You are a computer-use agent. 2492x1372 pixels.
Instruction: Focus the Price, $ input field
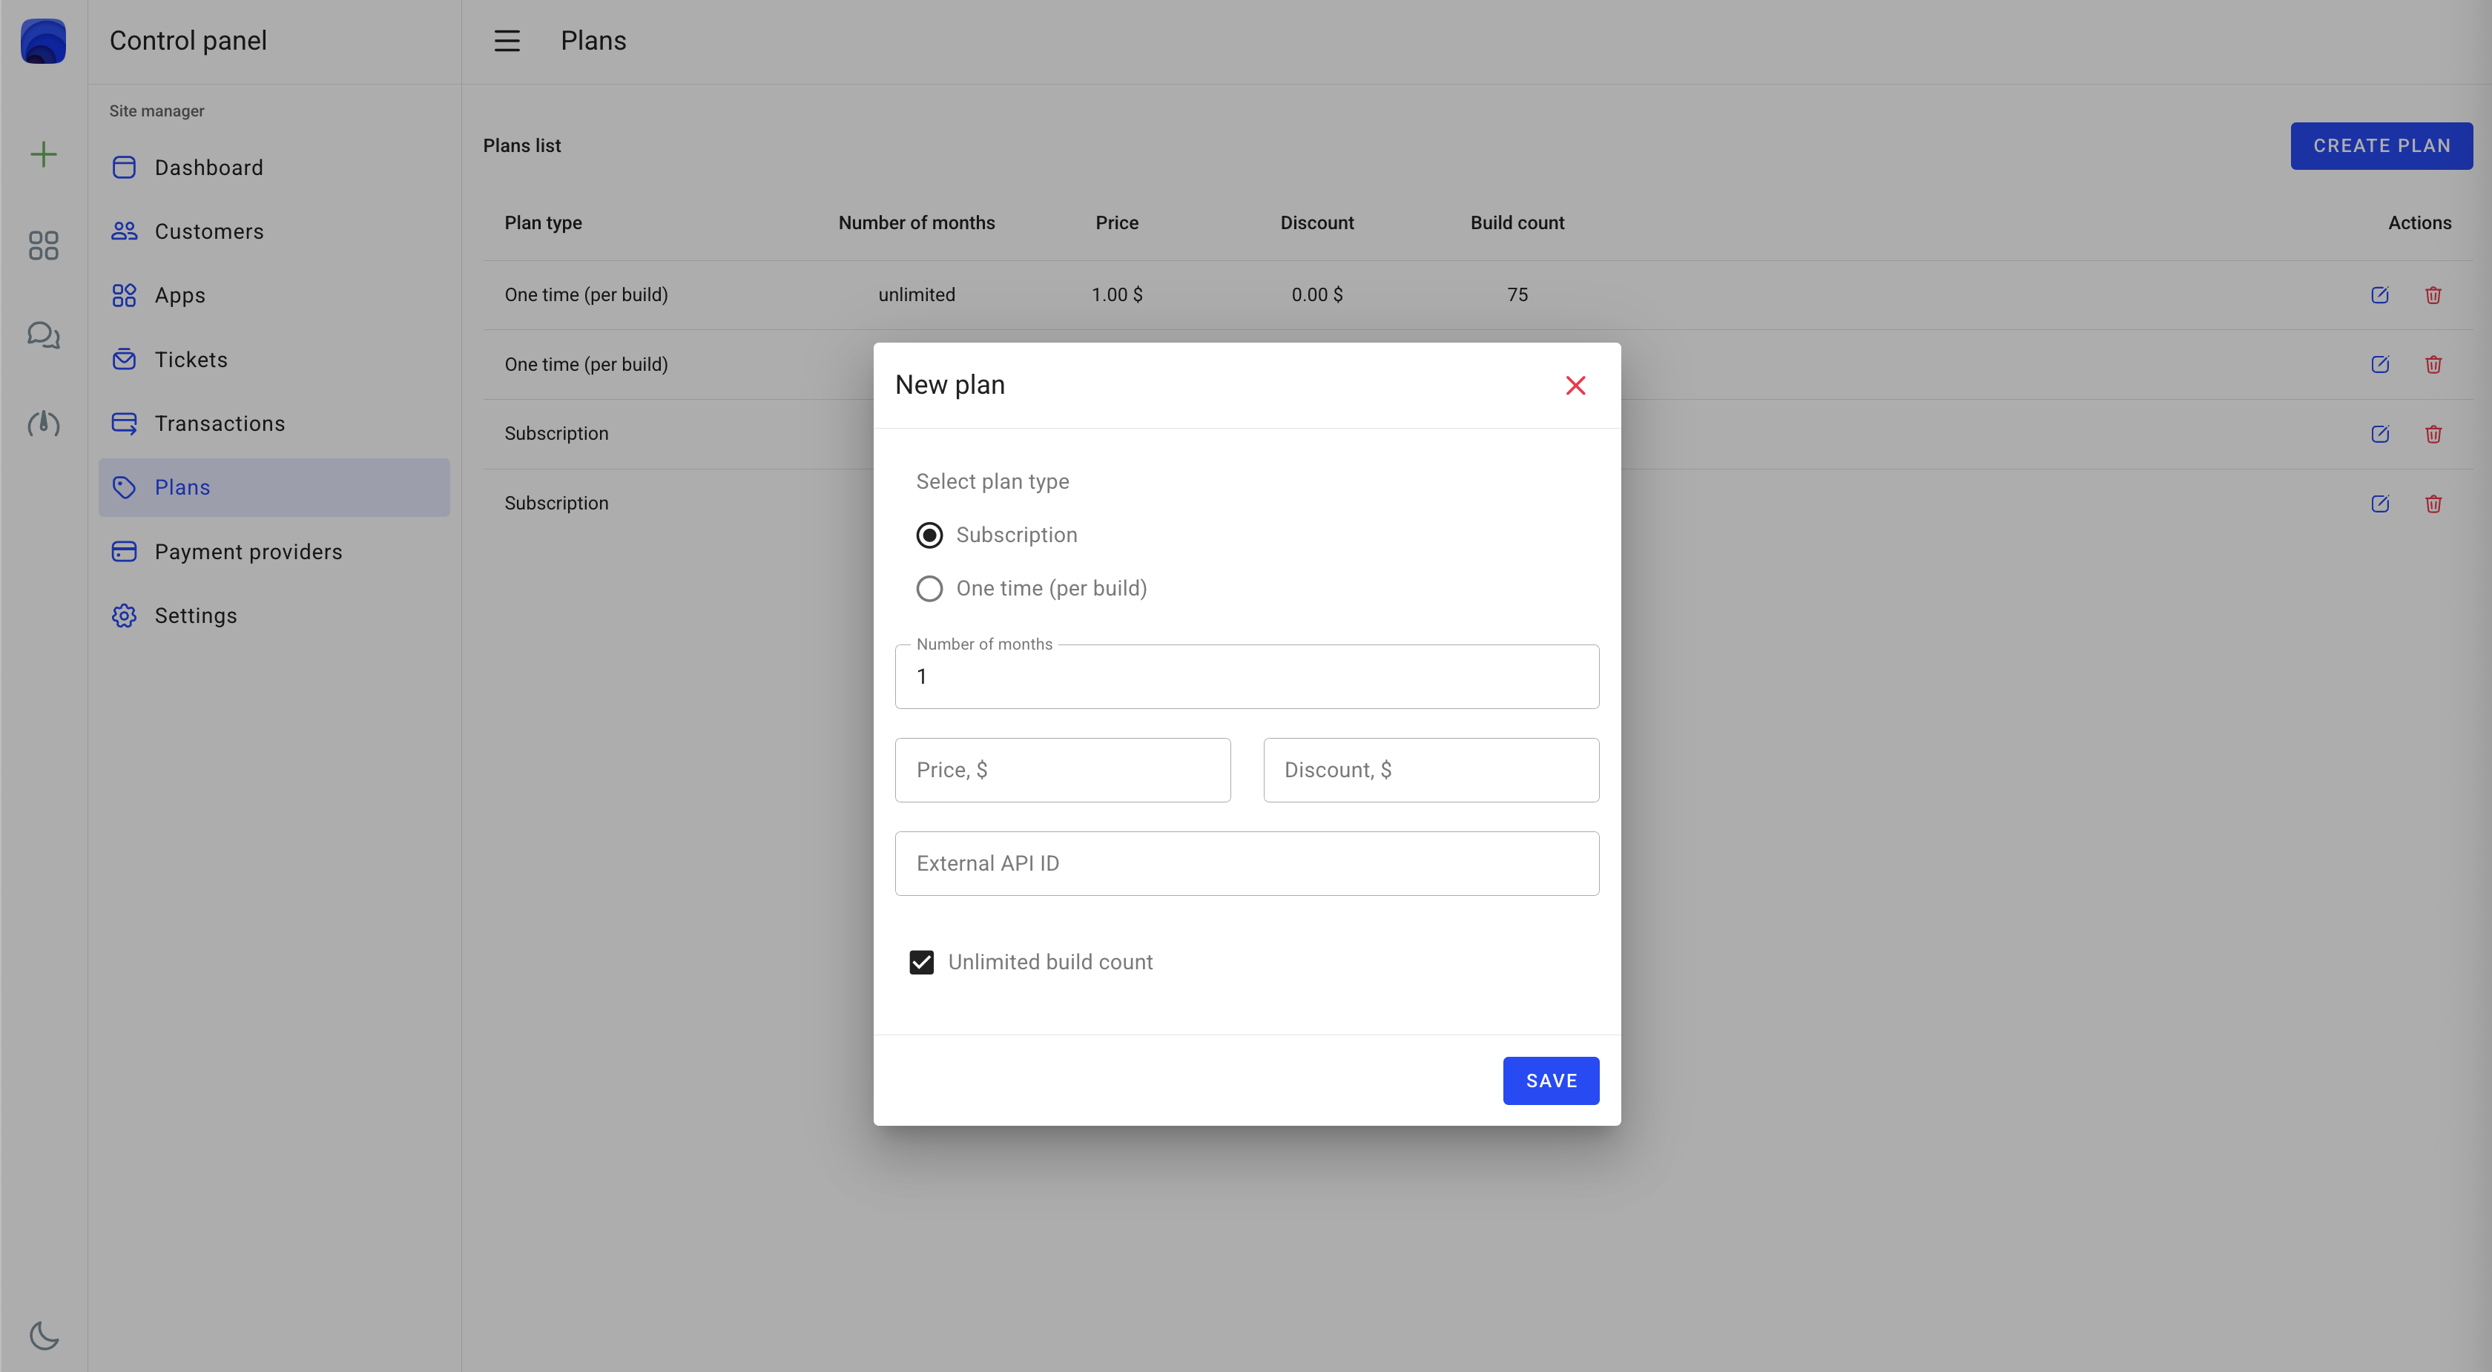tap(1062, 771)
